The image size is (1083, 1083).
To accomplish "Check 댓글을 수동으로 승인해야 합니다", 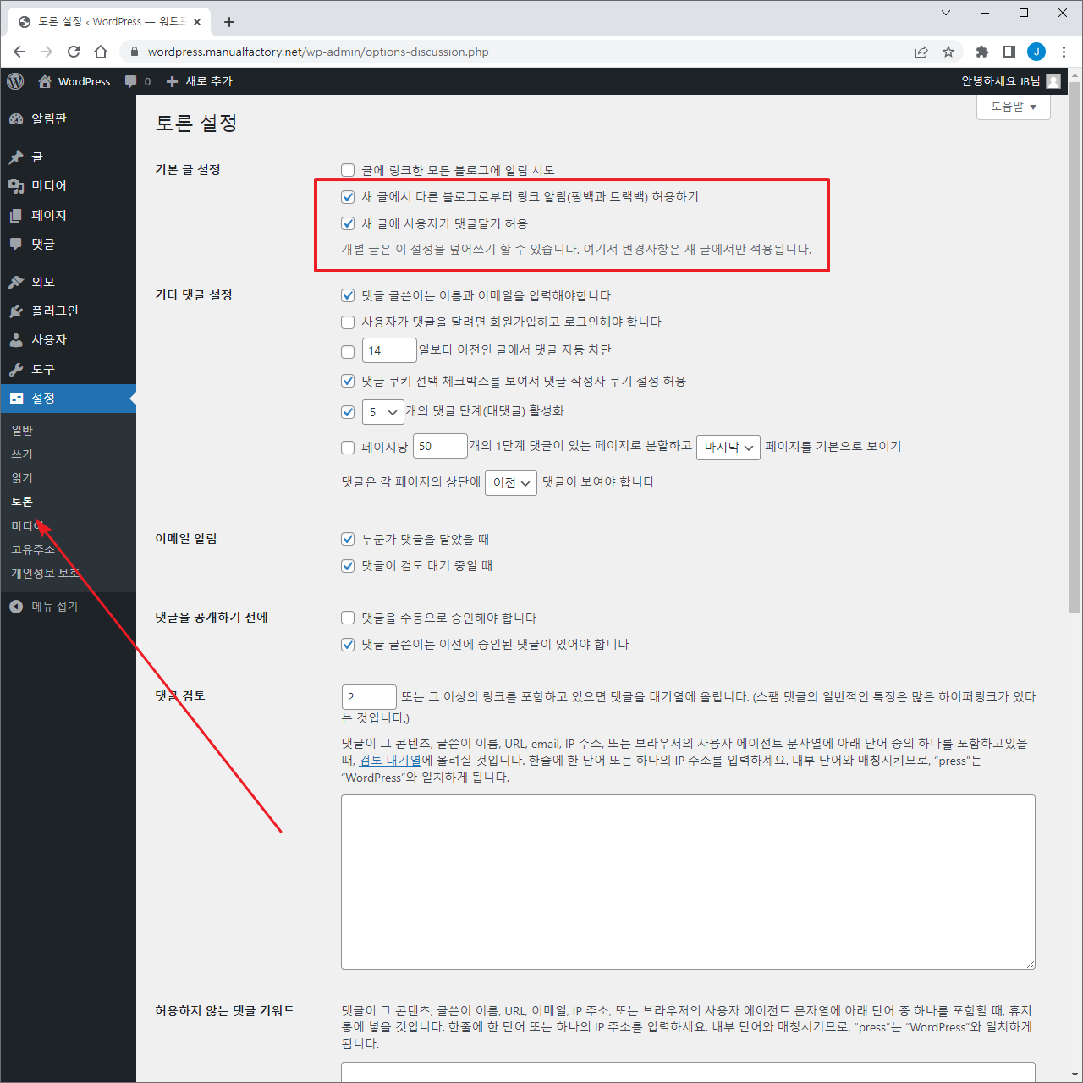I will point(348,618).
